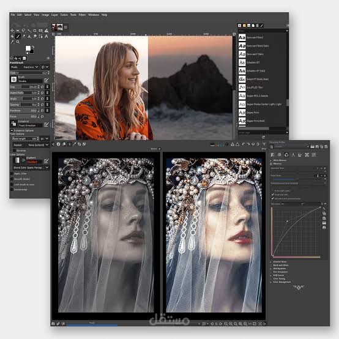Toggle the Smooth stroke checkbox
The height and width of the screenshot is (339, 339).
pyautogui.click(x=12, y=179)
